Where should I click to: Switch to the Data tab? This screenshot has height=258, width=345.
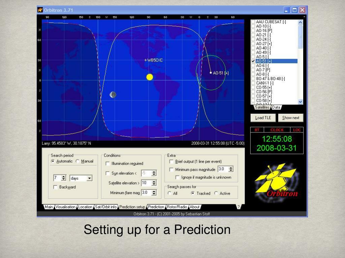(276, 107)
